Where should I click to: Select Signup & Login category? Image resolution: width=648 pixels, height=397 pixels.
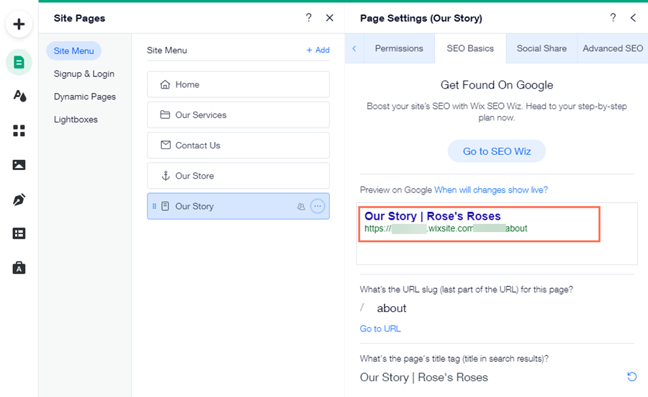84,73
